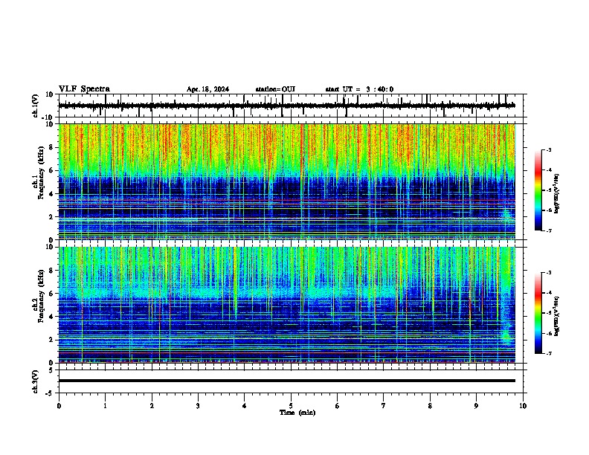
Task: Select the date "Apr. 18, 2024"
Action: point(207,89)
